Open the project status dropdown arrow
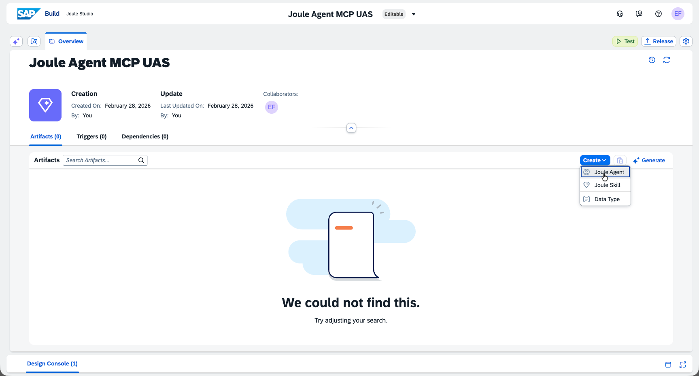This screenshot has width=699, height=376. [x=414, y=14]
